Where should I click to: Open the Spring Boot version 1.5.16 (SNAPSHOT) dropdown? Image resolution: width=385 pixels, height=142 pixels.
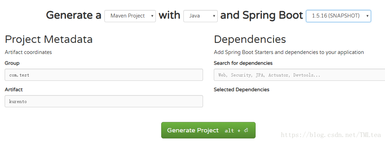tap(338, 16)
